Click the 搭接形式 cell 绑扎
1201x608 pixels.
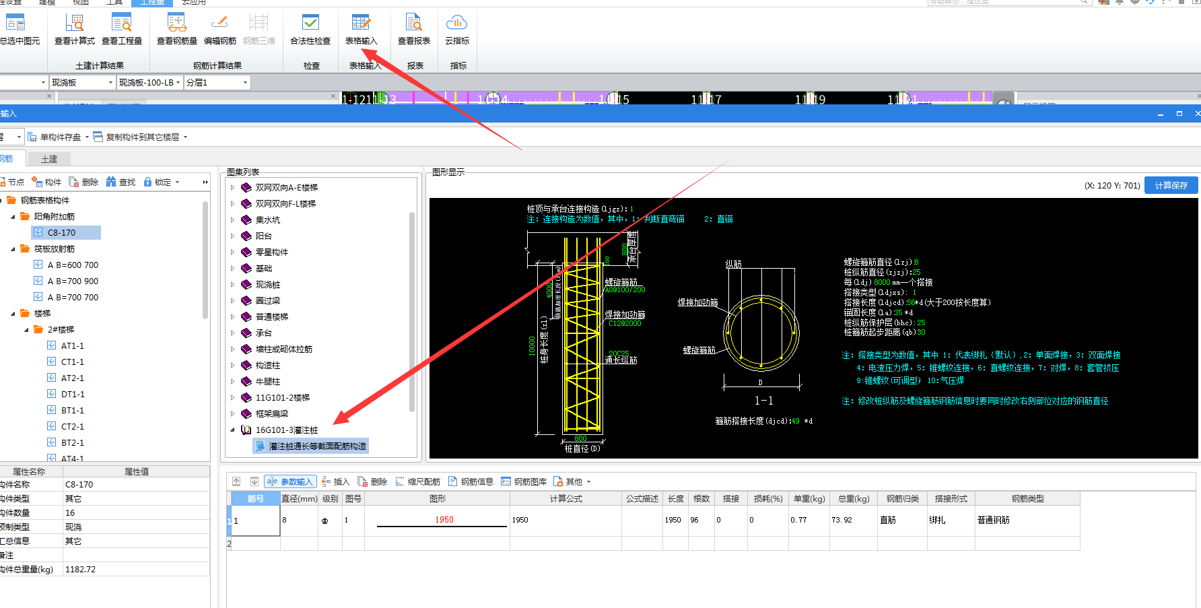point(951,520)
